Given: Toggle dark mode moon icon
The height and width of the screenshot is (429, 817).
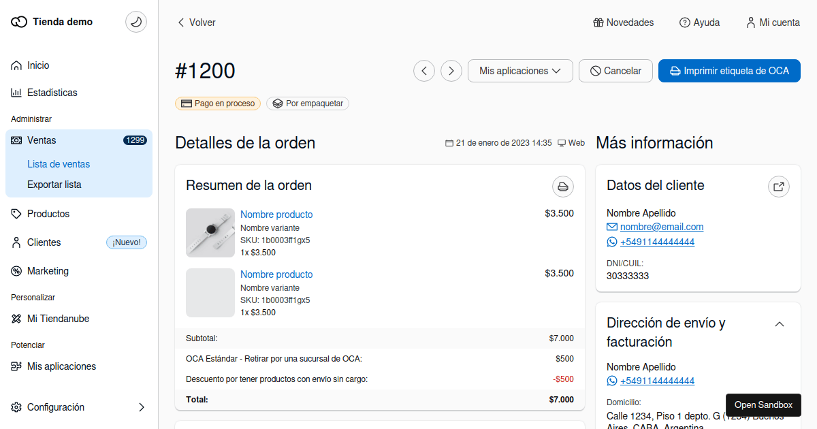Looking at the screenshot, I should tap(136, 22).
